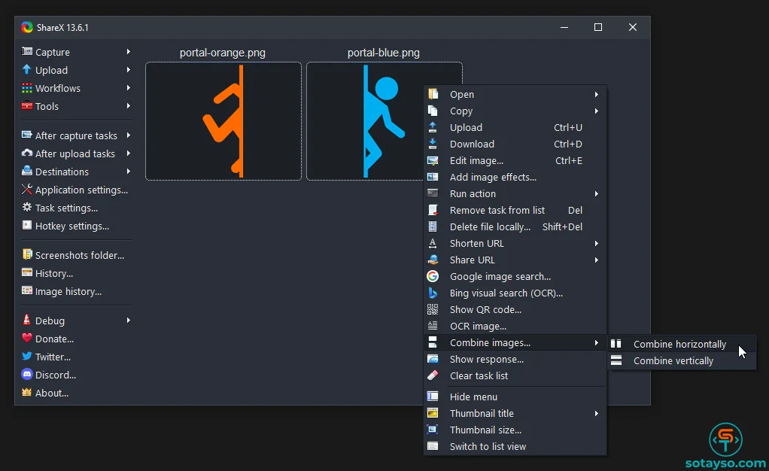
Task: Expand the Share URL submenu arrow
Action: [597, 260]
